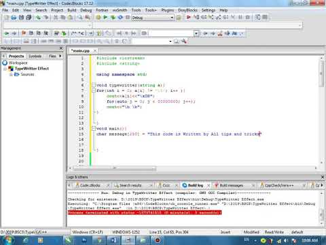Click the 'WINDOWS-1252' encoding in status bar
The height and width of the screenshot is (245, 326).
point(126,232)
